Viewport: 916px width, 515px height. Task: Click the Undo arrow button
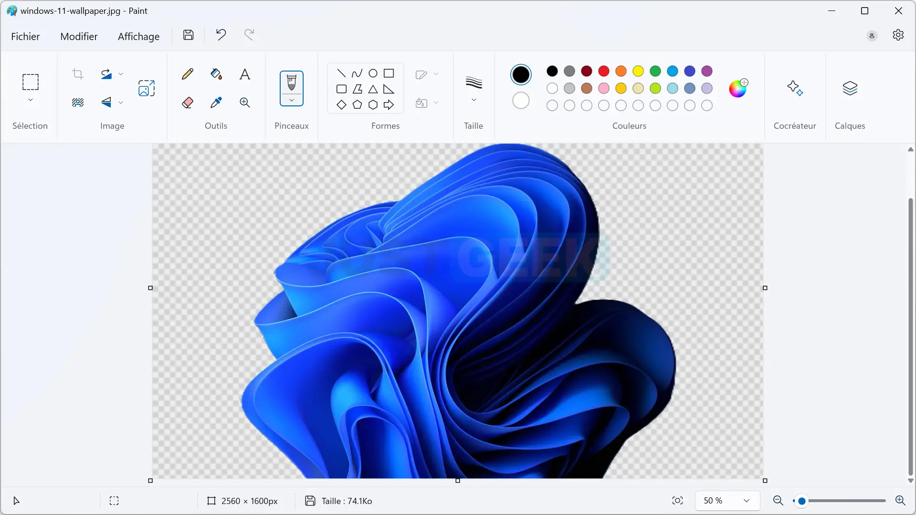pyautogui.click(x=221, y=35)
